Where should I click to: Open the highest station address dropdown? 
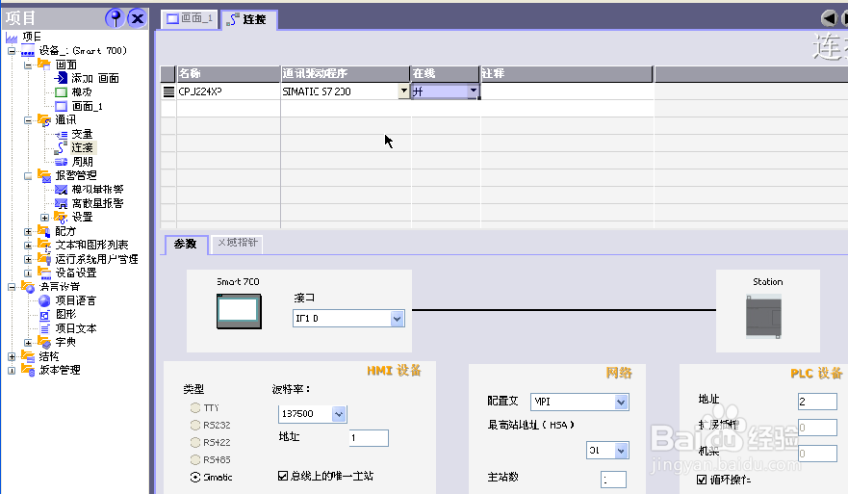pyautogui.click(x=621, y=450)
